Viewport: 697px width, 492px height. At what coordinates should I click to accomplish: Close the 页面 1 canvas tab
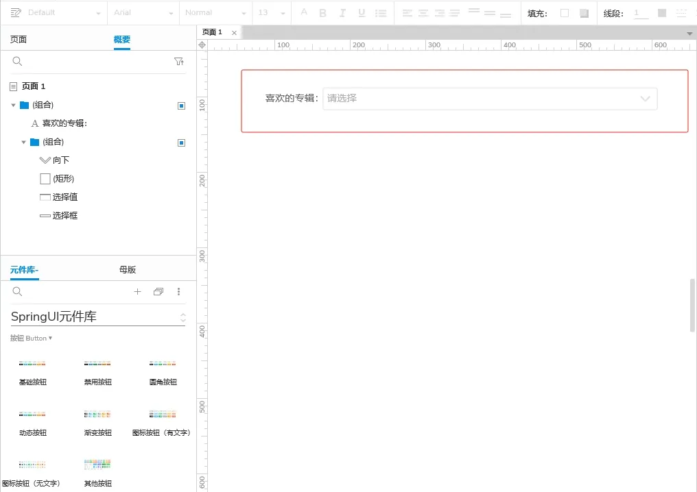[x=234, y=33]
